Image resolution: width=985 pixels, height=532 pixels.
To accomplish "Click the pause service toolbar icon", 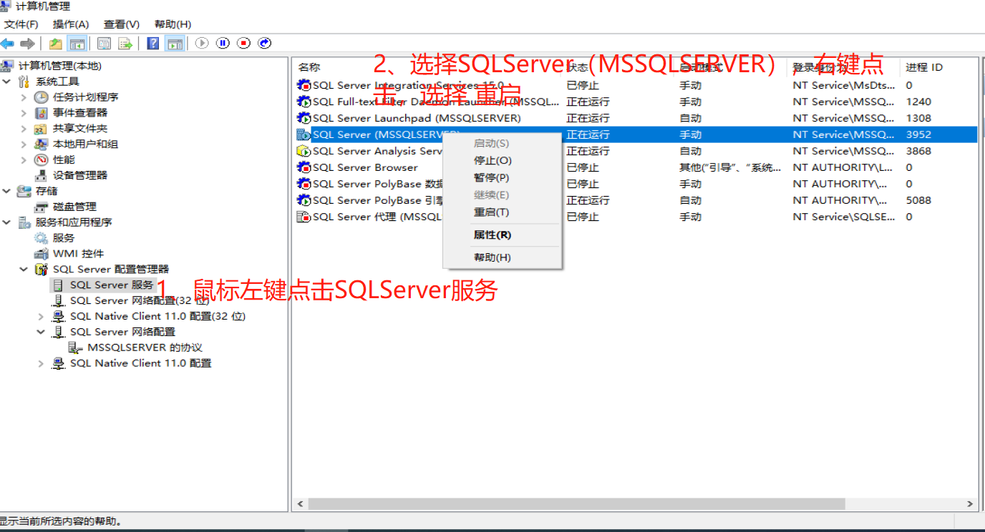I will (x=223, y=44).
